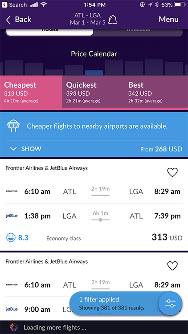Open the filter sliders icon button
Viewport: 188px width, 334px height.
[x=171, y=303]
